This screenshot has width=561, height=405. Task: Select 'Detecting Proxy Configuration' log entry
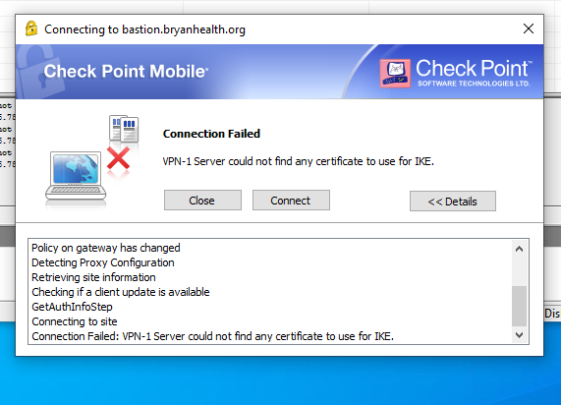click(103, 262)
